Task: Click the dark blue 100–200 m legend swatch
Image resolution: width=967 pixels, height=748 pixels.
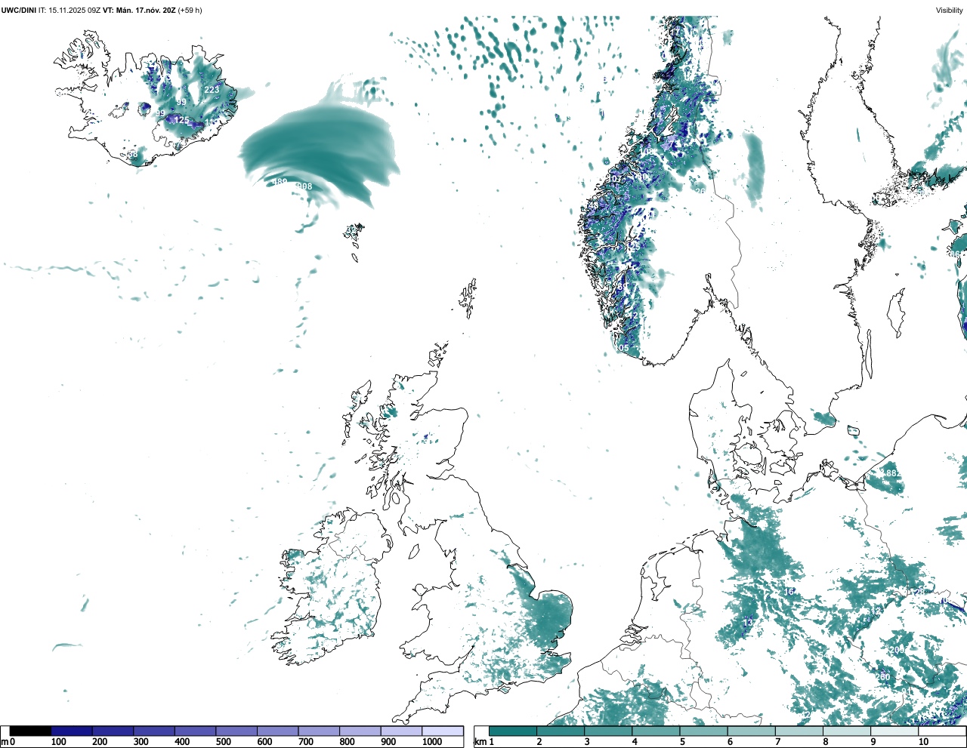Action: coord(72,731)
